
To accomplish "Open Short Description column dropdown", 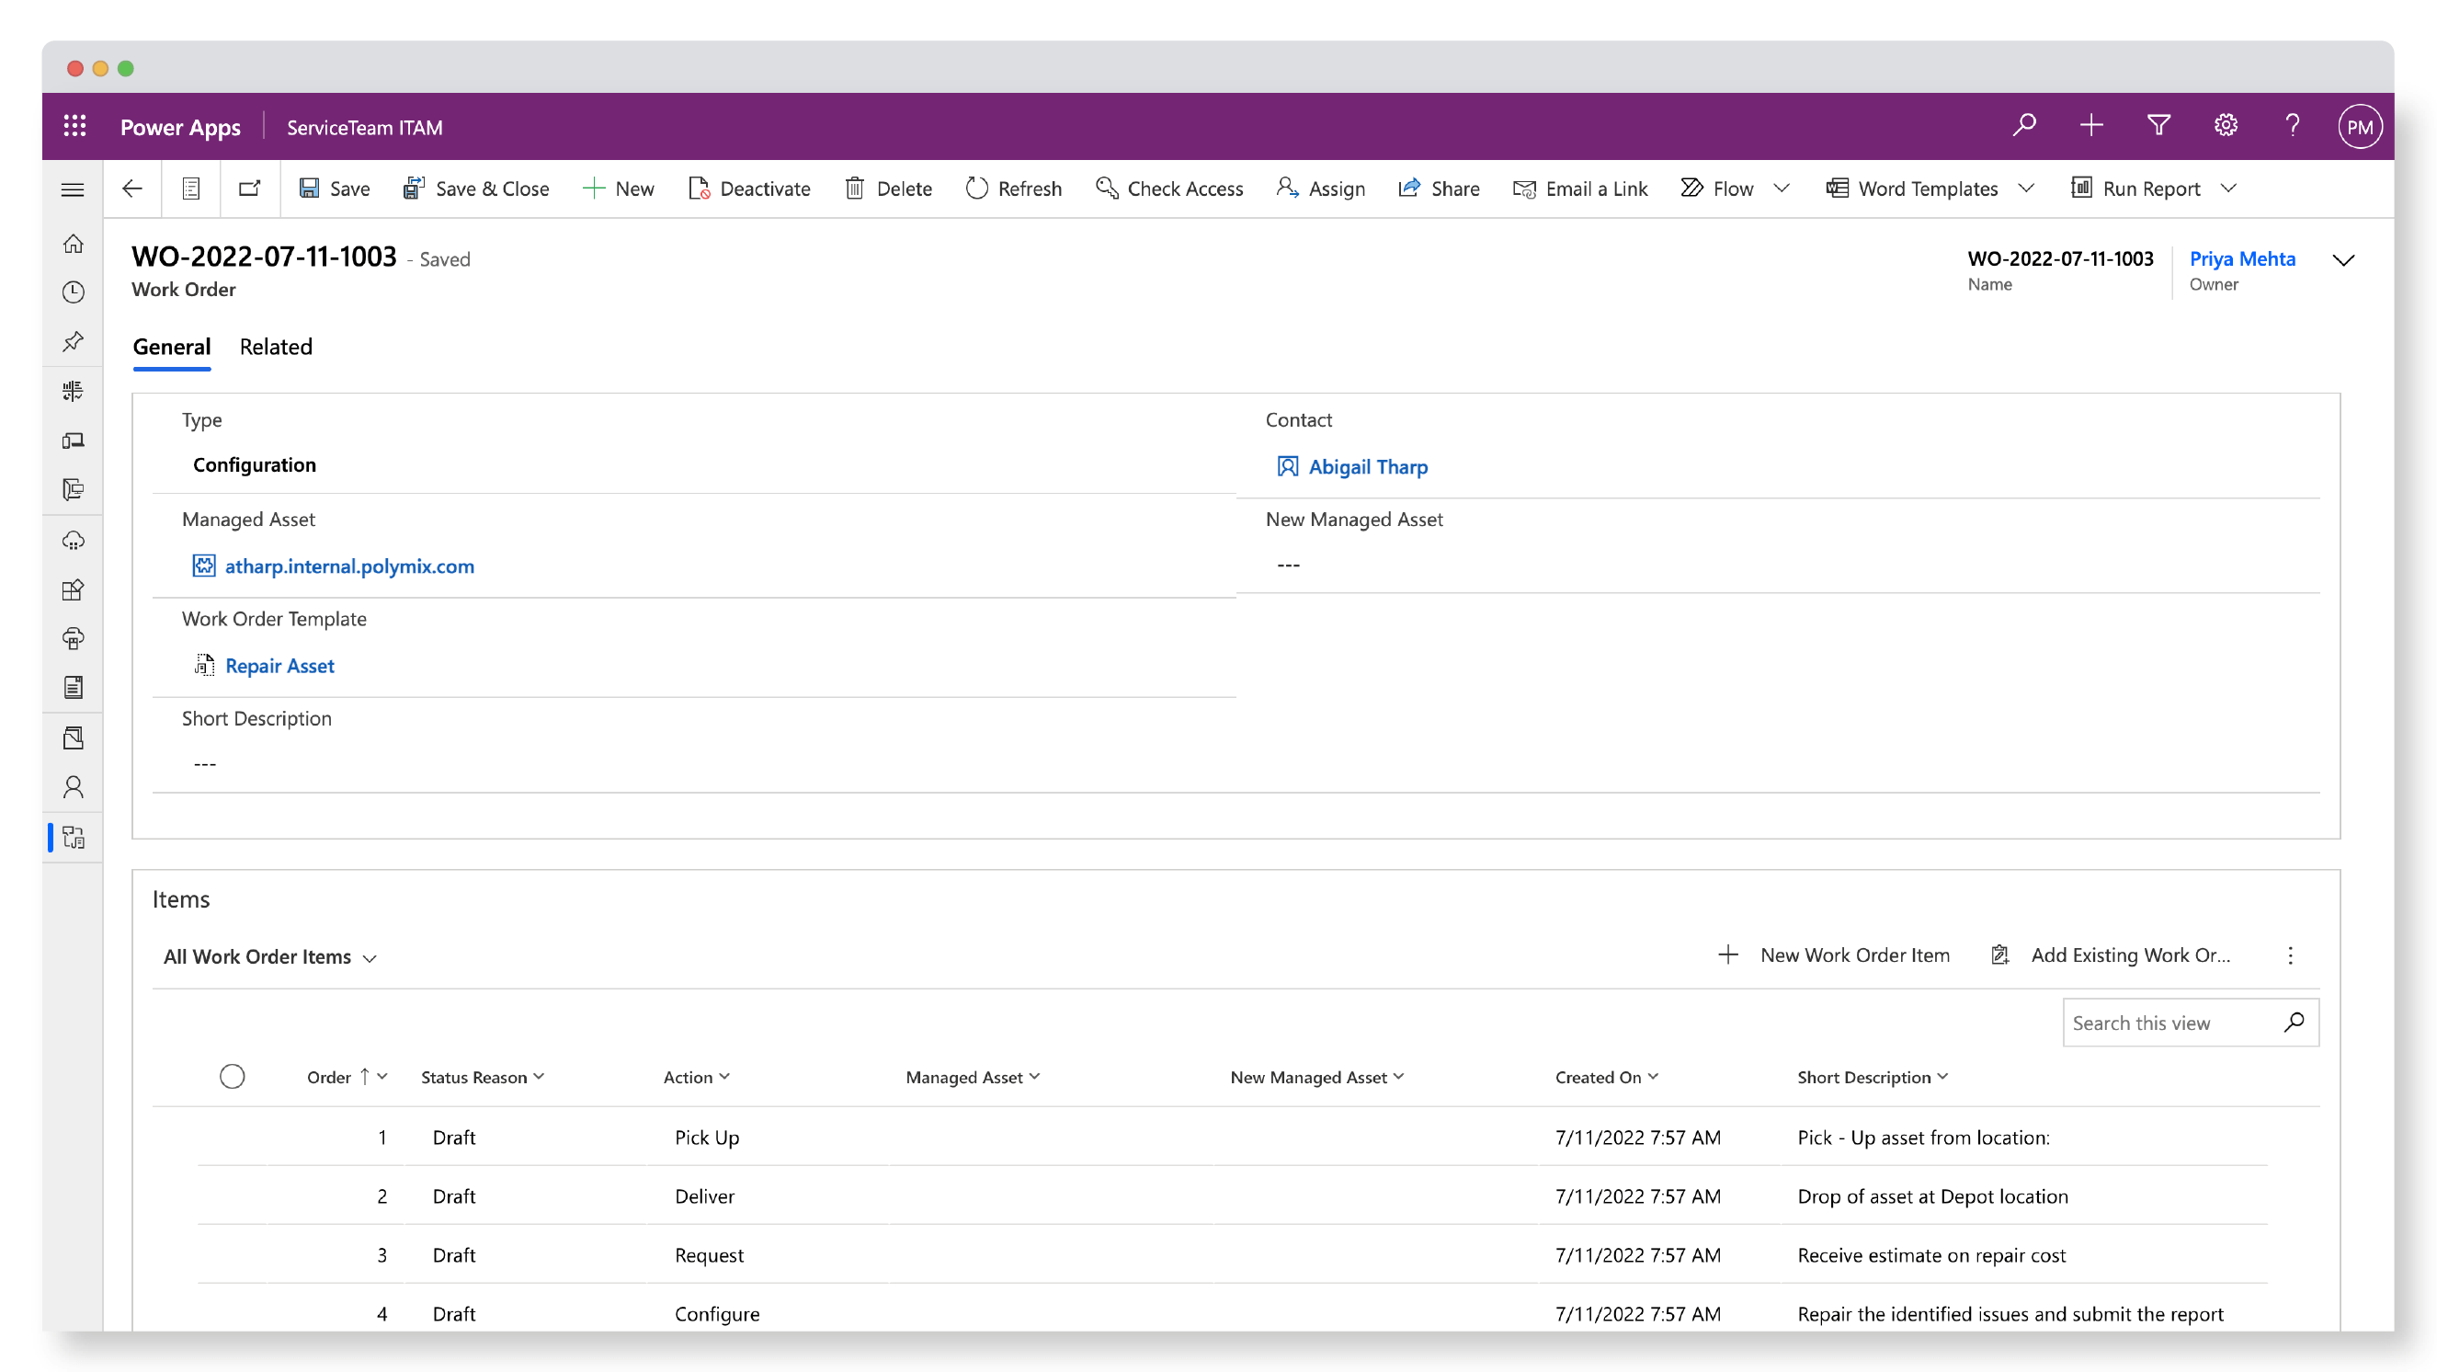I will click(x=1942, y=1077).
